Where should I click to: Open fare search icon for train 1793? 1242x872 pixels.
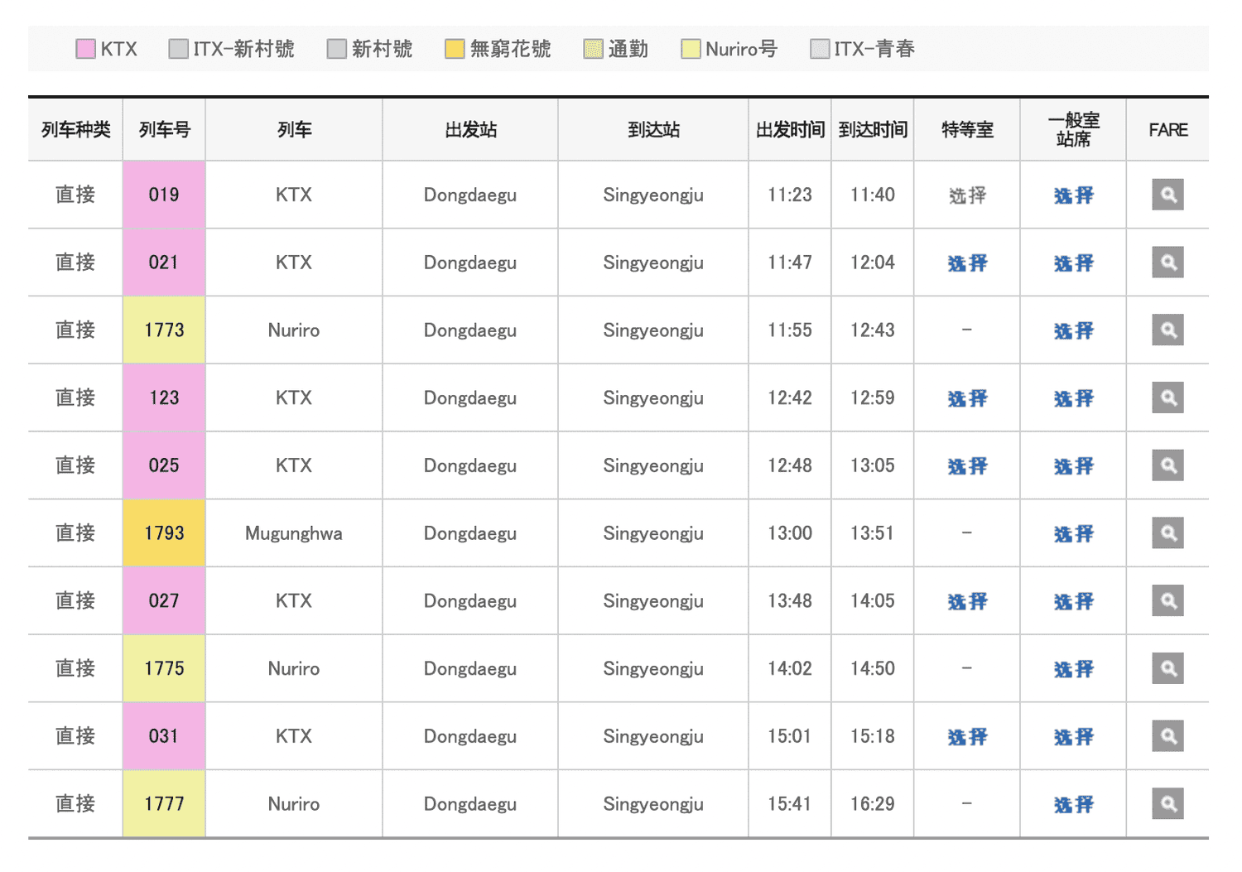(x=1167, y=533)
